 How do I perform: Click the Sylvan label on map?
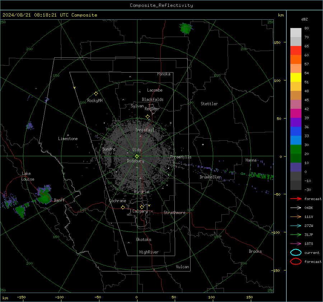point(137,106)
